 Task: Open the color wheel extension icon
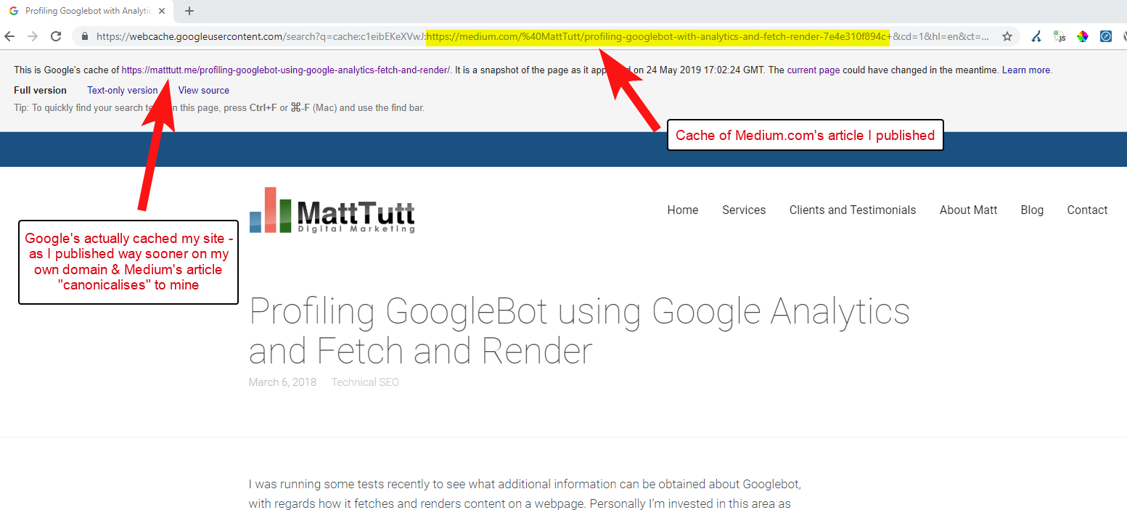click(1083, 36)
